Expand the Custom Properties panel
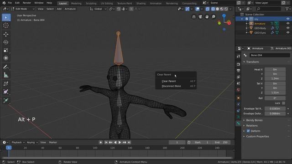 click(x=257, y=137)
